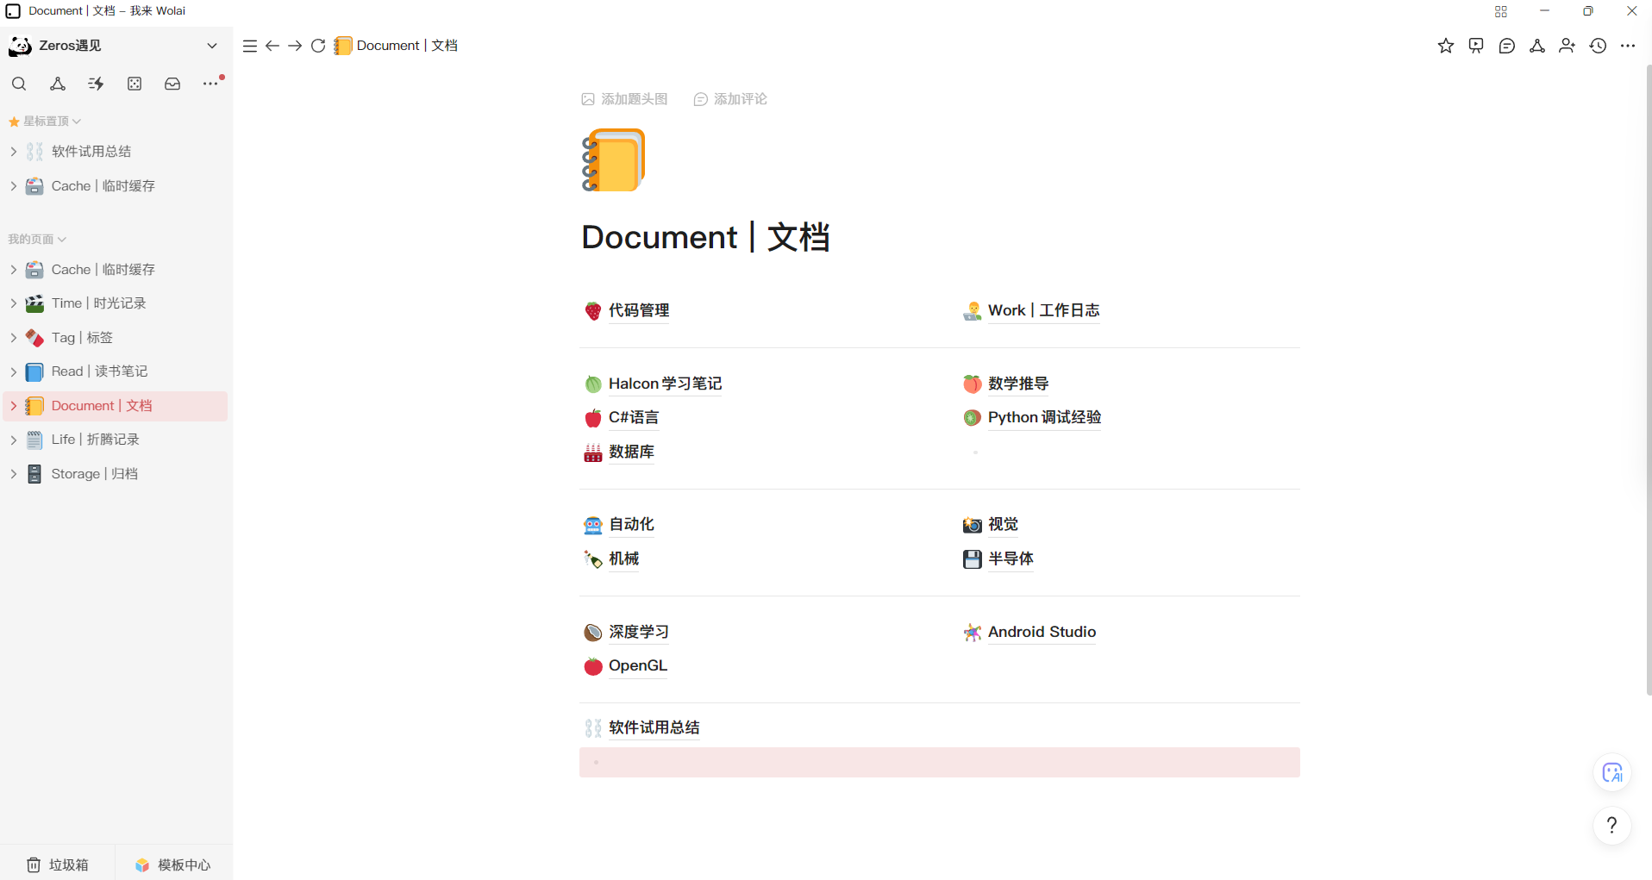The width and height of the screenshot is (1652, 880).
Task: Click the help question mark button
Action: 1611,826
